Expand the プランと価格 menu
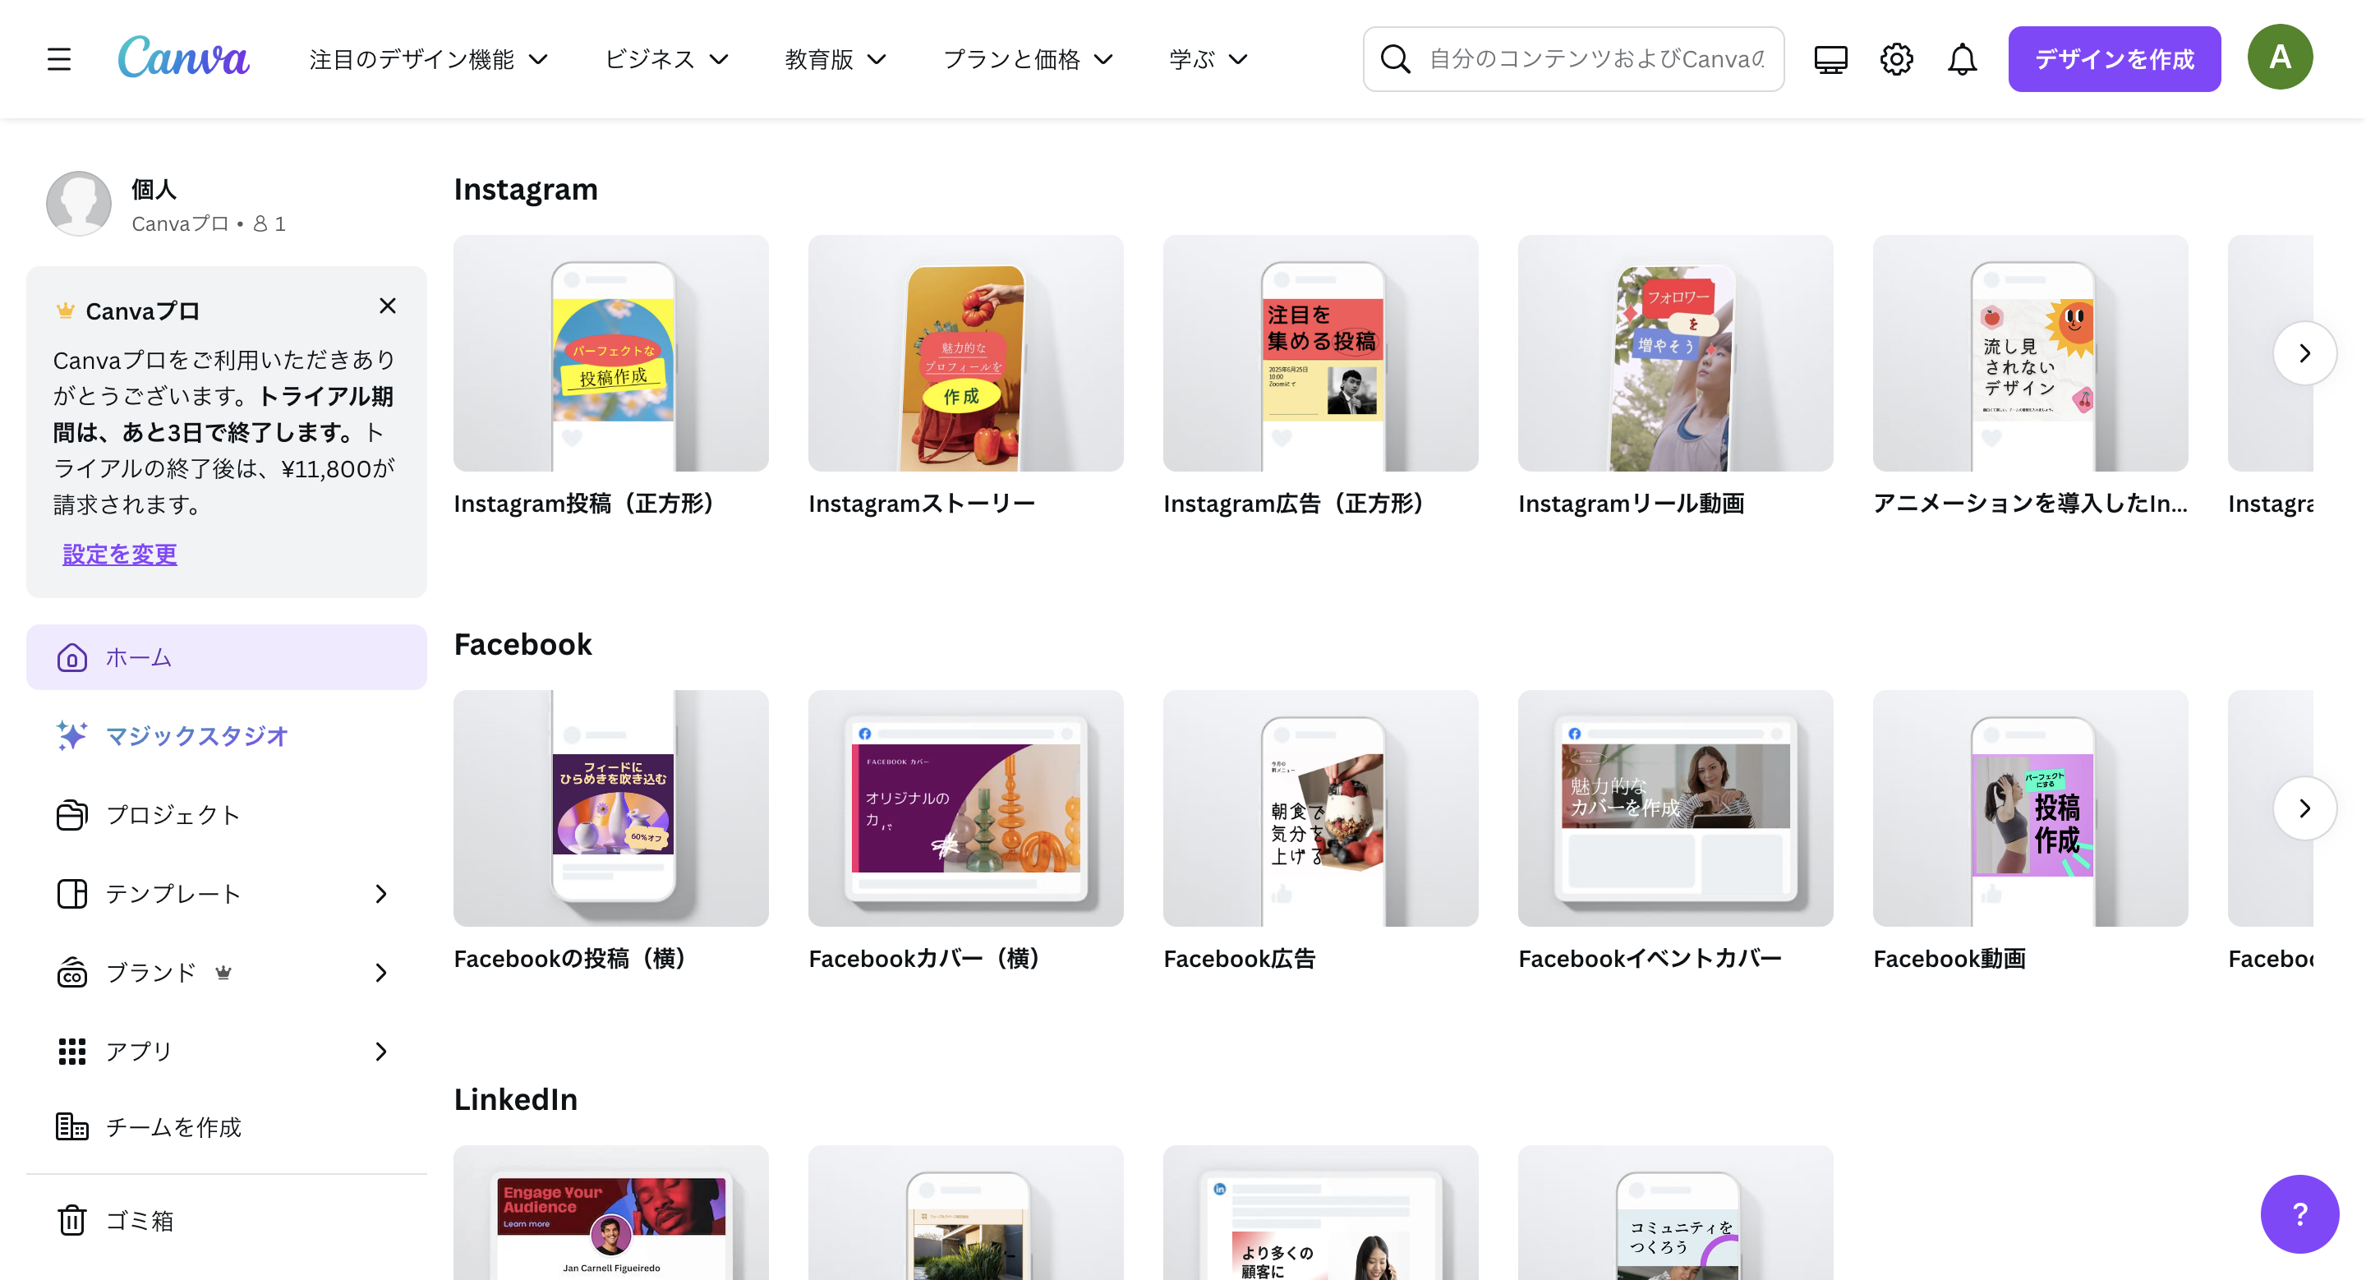The width and height of the screenshot is (2366, 1280). point(1029,60)
